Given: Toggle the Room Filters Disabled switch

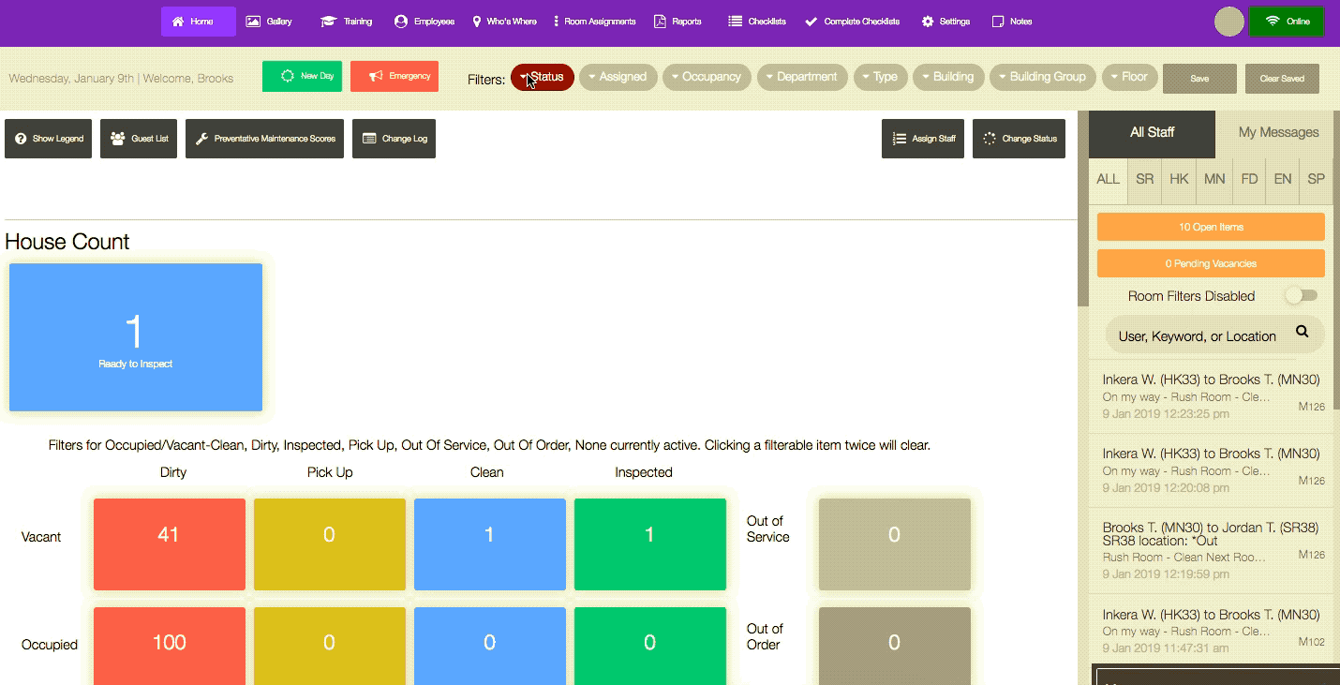Looking at the screenshot, I should point(1301,296).
